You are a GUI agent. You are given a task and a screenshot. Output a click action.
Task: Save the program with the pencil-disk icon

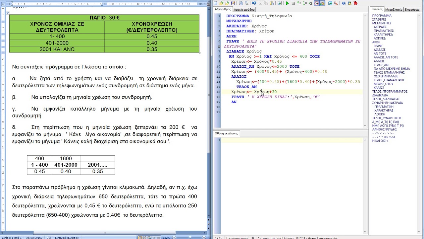click(233, 3)
